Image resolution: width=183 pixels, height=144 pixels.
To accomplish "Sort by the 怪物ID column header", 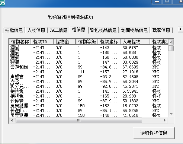I will point(42,42).
